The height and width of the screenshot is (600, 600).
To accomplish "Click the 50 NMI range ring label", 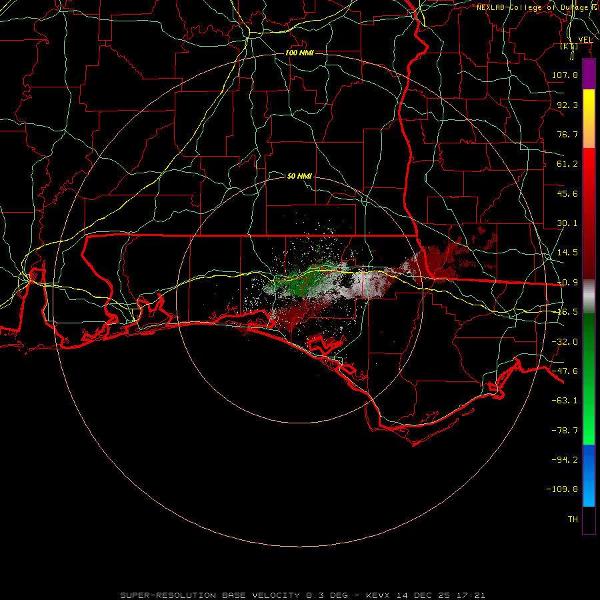I will pyautogui.click(x=299, y=177).
